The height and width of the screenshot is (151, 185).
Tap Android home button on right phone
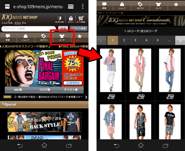pos(141,145)
